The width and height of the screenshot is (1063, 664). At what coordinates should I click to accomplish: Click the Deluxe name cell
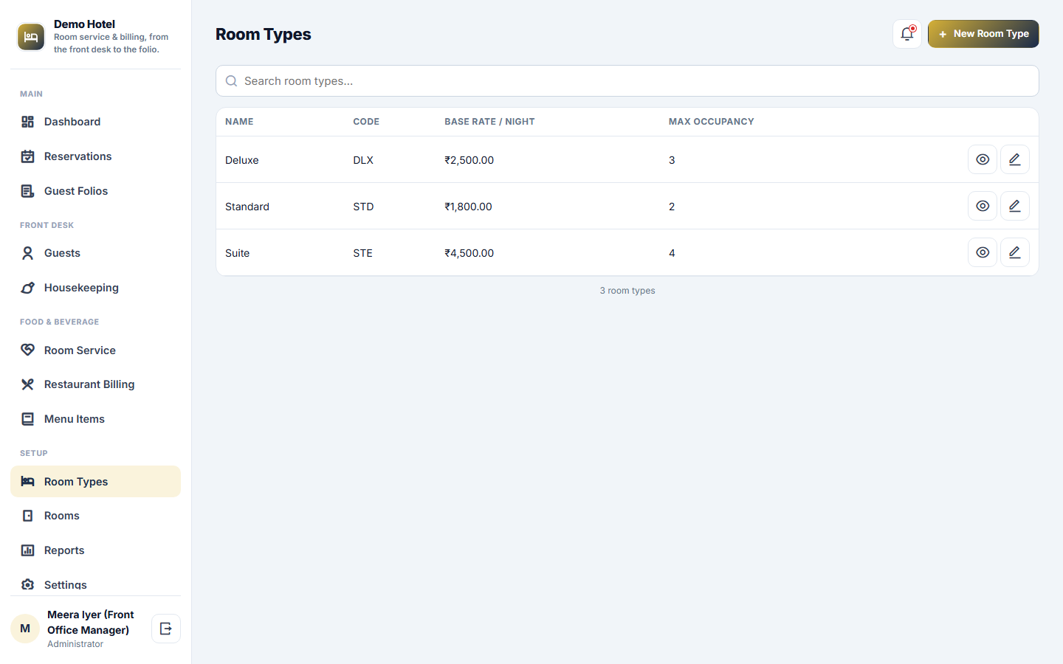pos(242,160)
